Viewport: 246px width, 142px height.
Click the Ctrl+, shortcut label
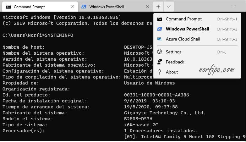(221, 52)
